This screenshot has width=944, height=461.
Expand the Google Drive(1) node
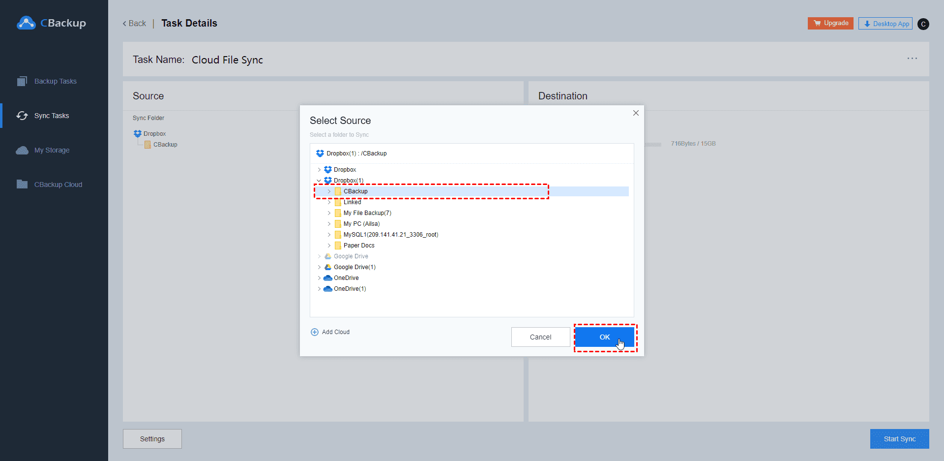pos(319,267)
